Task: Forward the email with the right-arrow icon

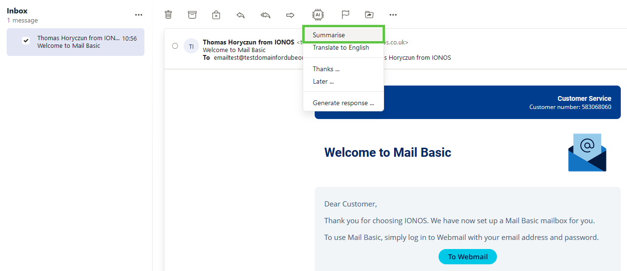Action: click(290, 15)
